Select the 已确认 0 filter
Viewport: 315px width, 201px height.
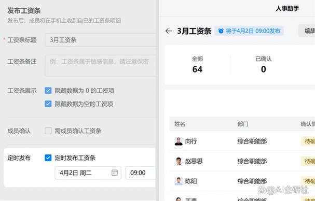point(264,65)
